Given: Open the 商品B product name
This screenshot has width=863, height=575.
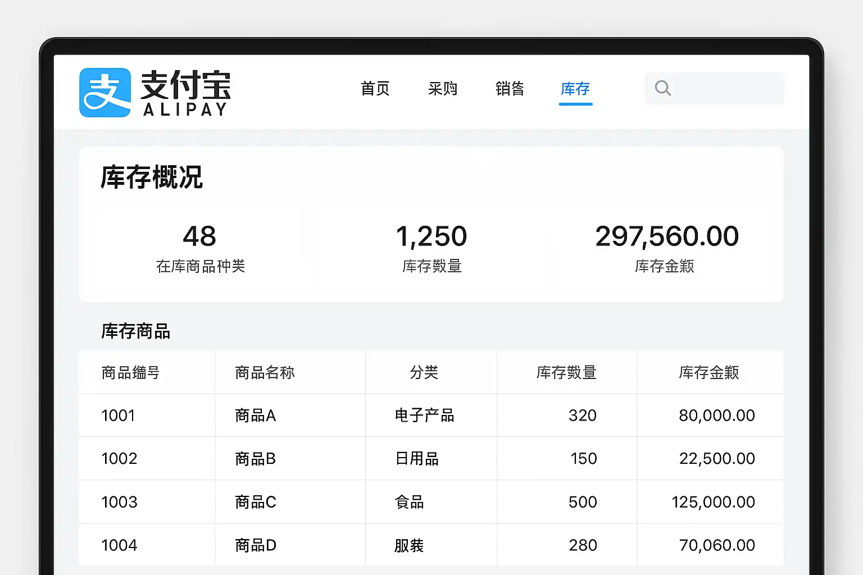Looking at the screenshot, I should point(255,459).
